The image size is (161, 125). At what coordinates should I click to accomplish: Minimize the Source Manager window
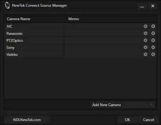pyautogui.click(x=142, y=6)
